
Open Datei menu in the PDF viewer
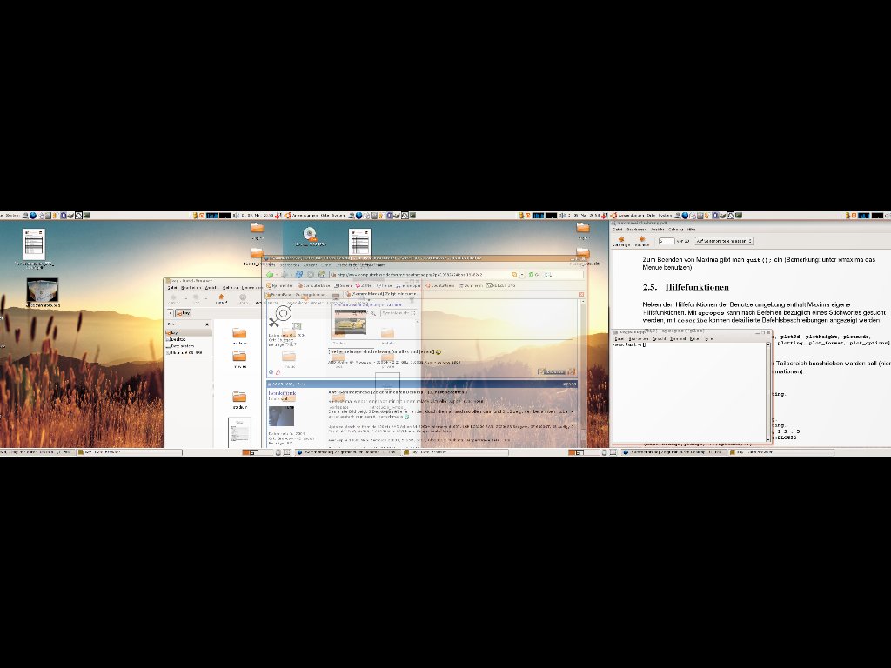pyautogui.click(x=617, y=230)
